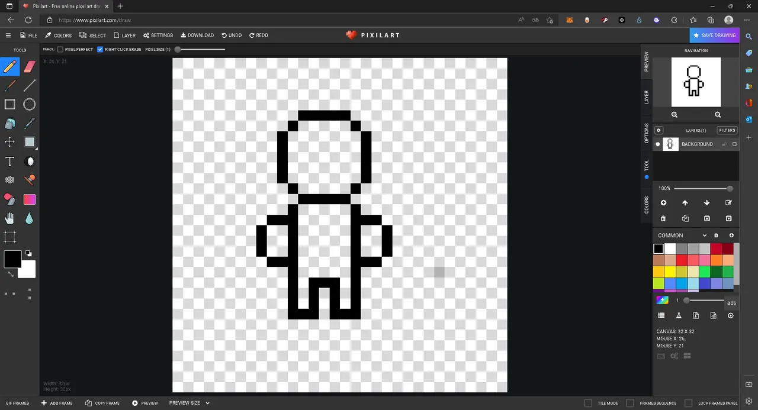Enable Lock Frames Panel checkbox

click(x=688, y=403)
